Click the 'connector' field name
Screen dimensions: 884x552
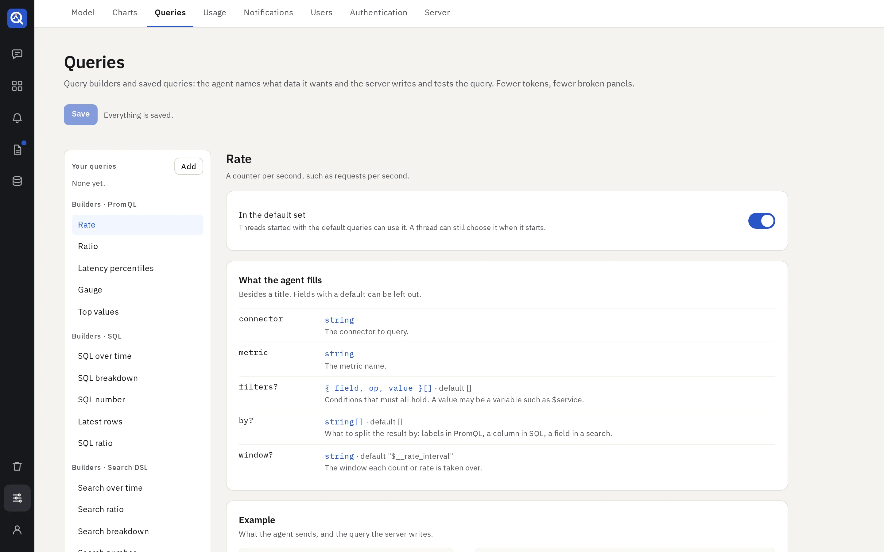click(261, 319)
